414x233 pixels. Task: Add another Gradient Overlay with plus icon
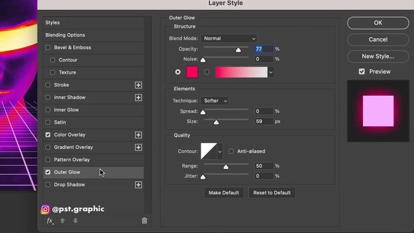[138, 148]
